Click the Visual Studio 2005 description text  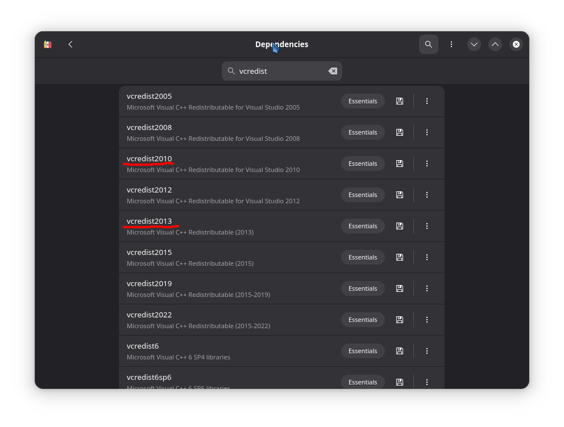point(213,107)
